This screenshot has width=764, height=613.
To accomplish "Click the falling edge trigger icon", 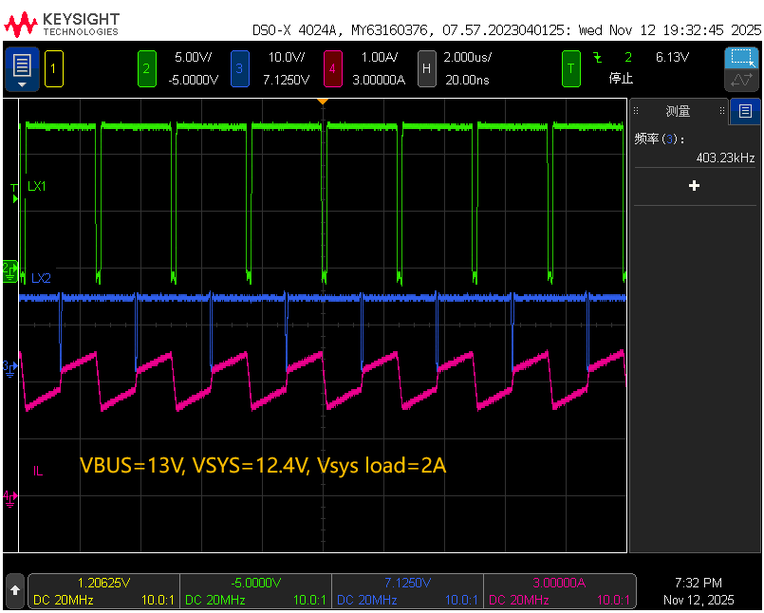I will pyautogui.click(x=597, y=58).
